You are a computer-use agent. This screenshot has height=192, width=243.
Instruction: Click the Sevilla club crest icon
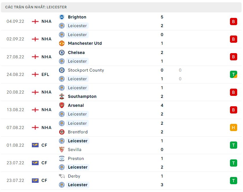[62, 150]
